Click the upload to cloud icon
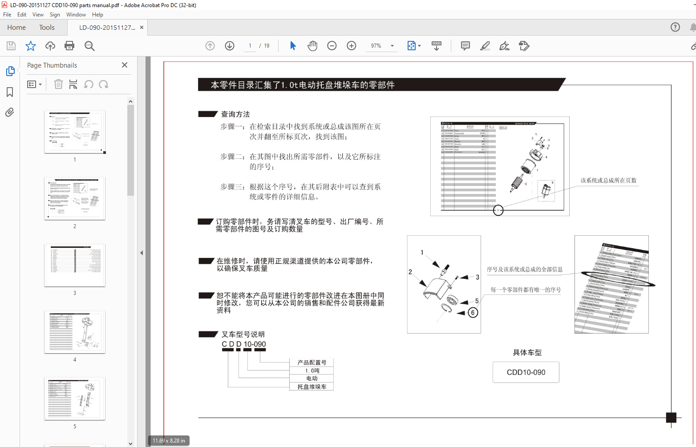Image resolution: width=696 pixels, height=447 pixels. click(50, 46)
